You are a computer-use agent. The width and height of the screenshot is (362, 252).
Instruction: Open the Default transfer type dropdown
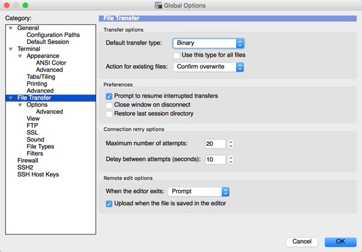point(208,43)
